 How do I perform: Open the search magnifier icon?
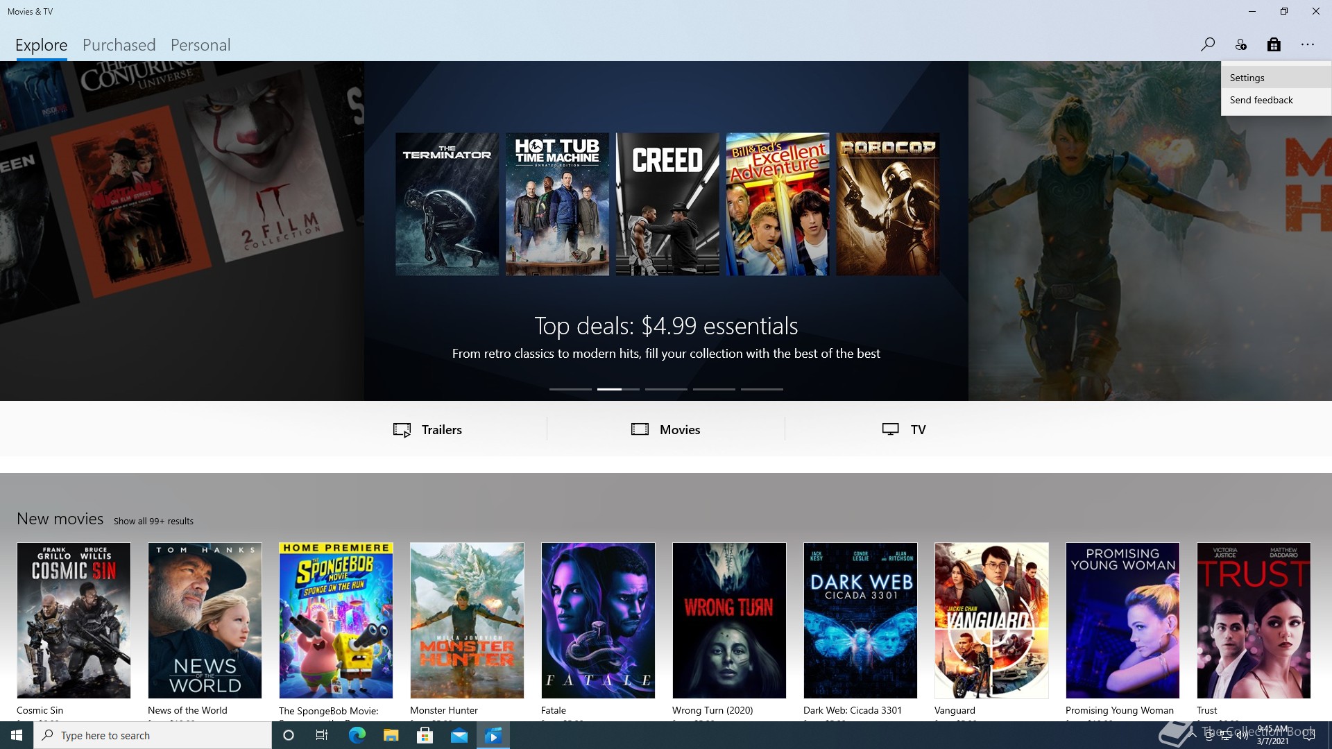pos(1207,44)
